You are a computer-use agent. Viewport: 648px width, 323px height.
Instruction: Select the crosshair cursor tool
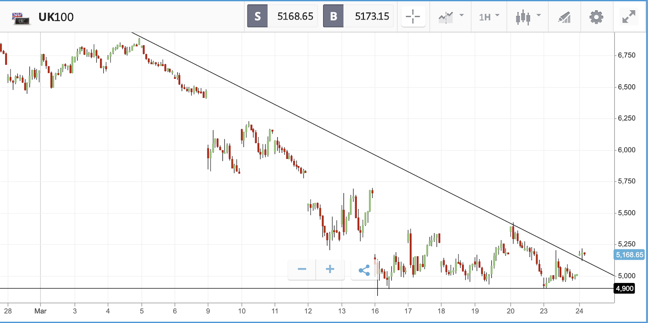pyautogui.click(x=413, y=17)
